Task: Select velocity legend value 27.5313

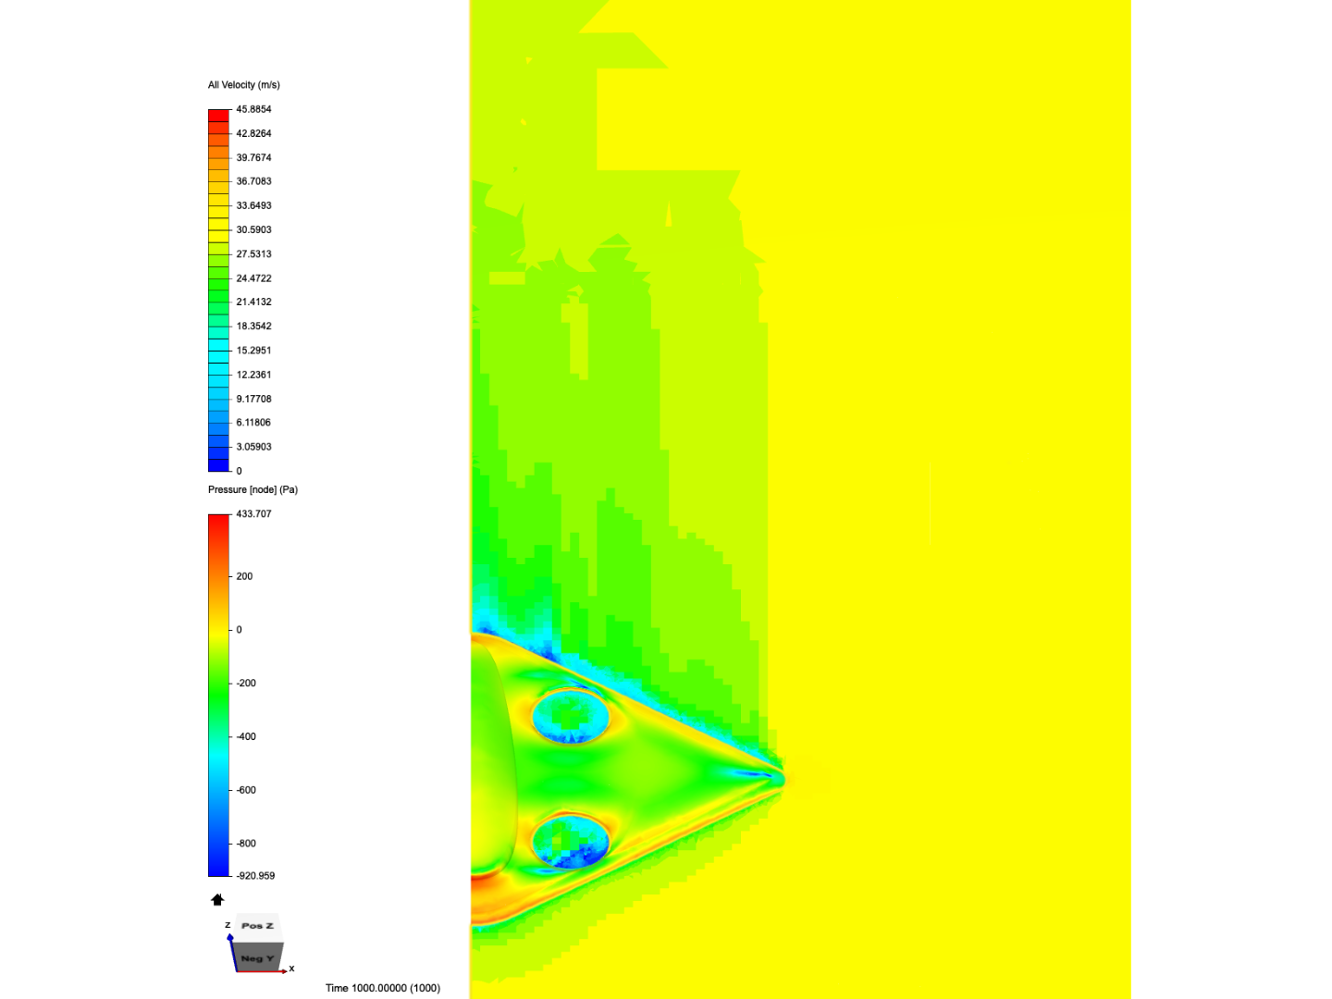Action: click(x=253, y=253)
